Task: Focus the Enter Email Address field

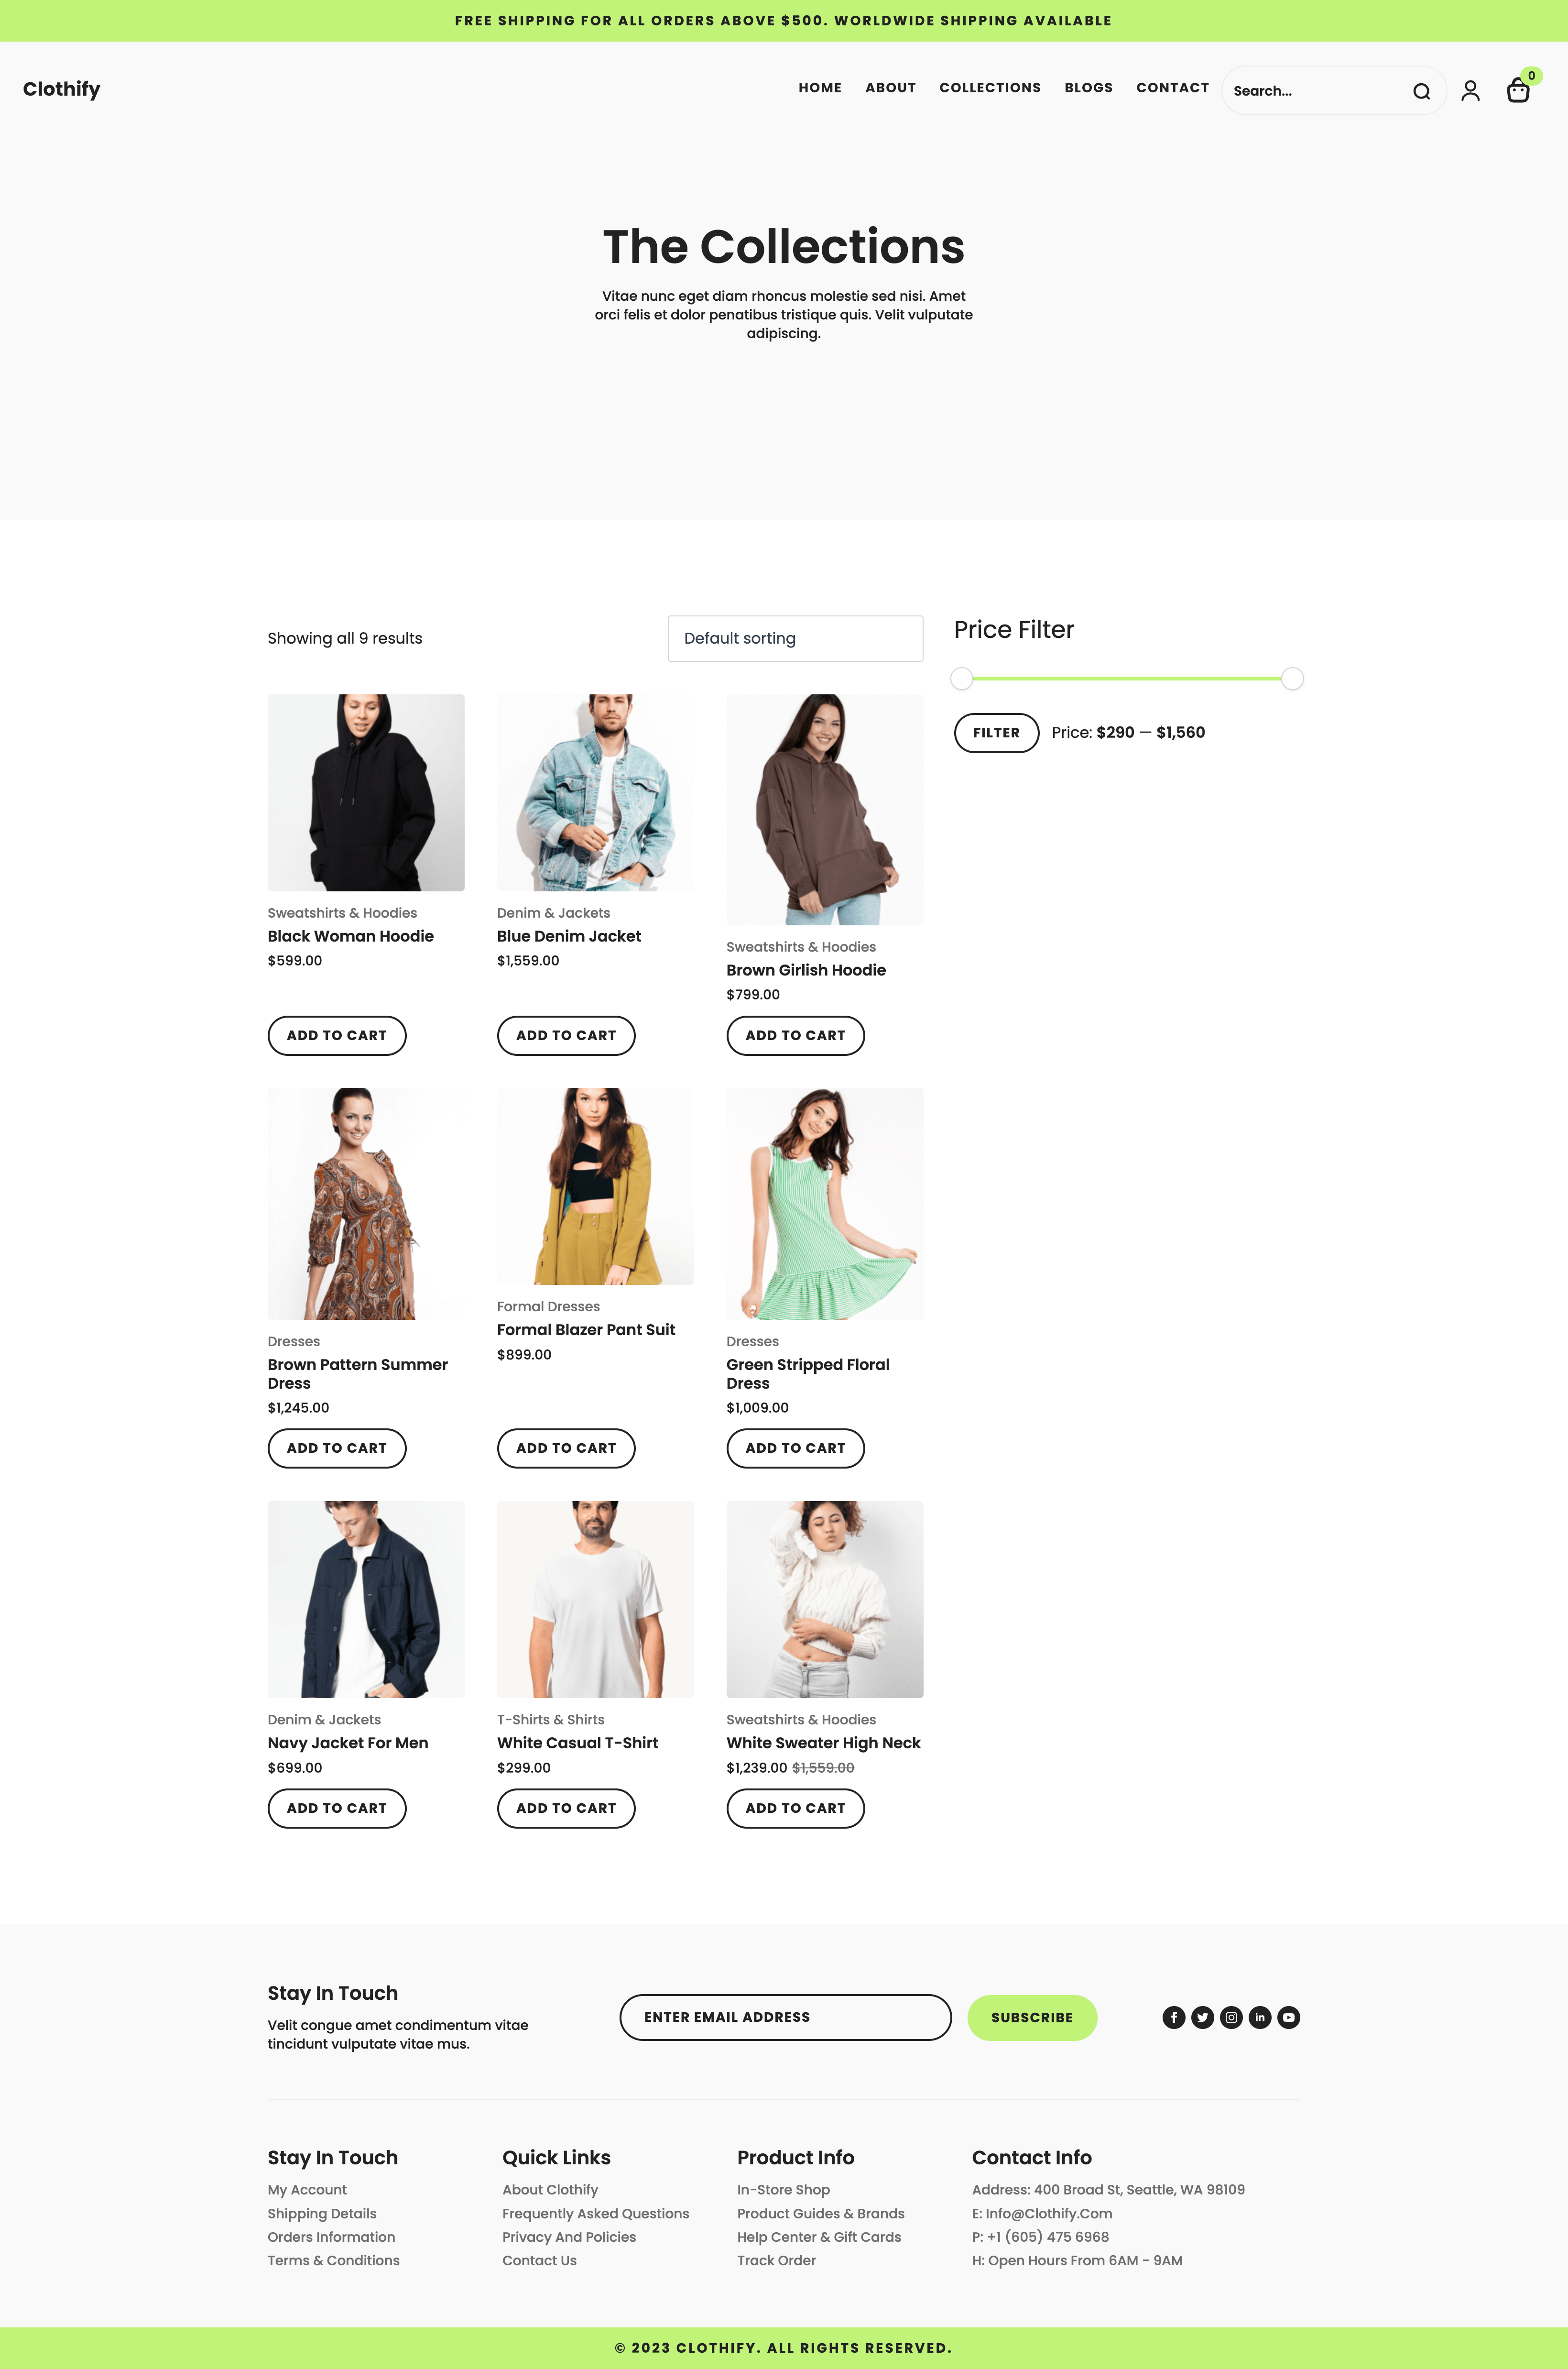Action: click(x=785, y=2017)
